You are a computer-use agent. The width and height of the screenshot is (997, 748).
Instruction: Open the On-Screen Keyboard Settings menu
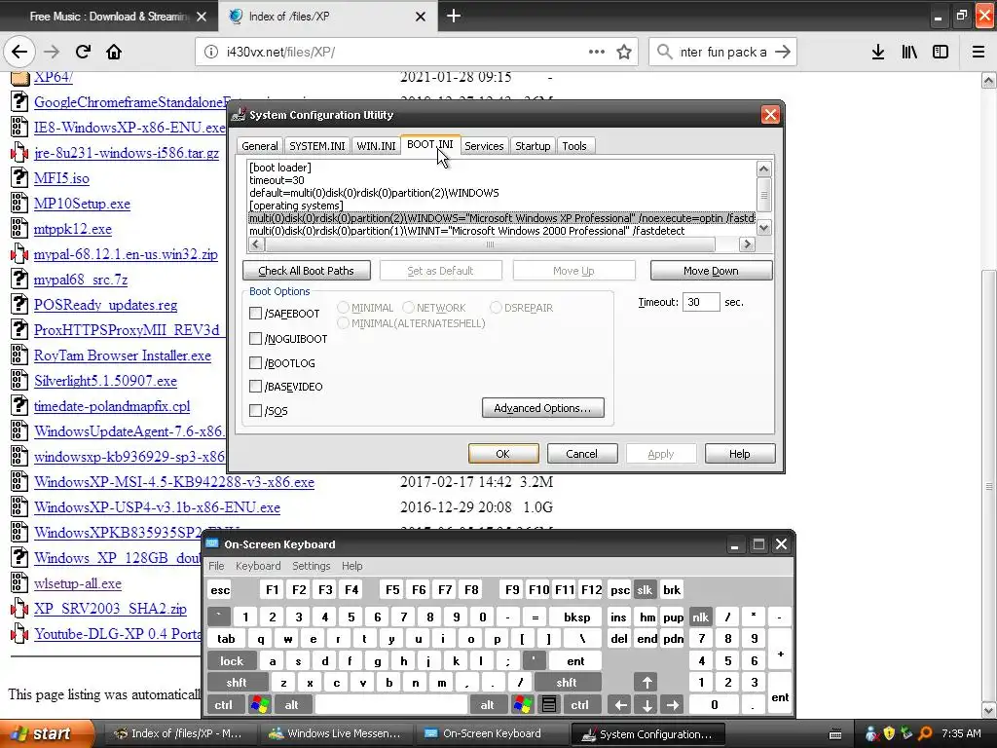(x=311, y=566)
